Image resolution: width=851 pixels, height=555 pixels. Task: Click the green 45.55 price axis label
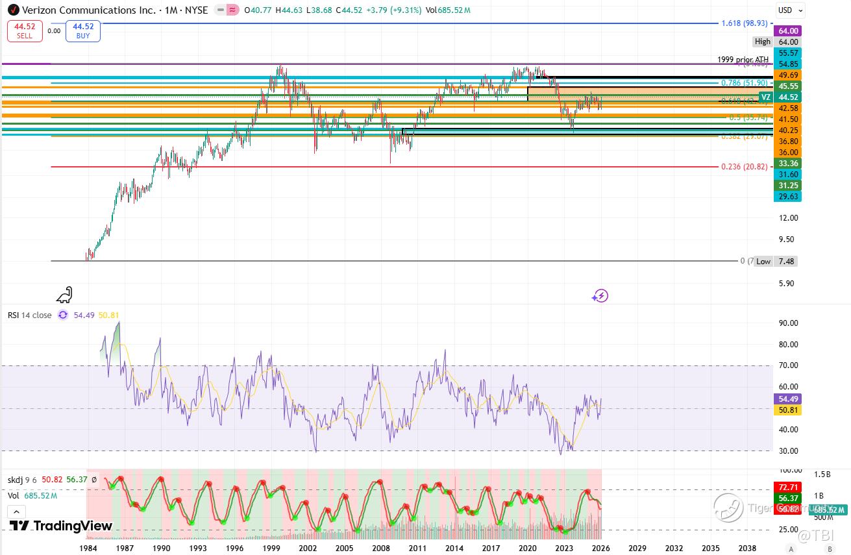[788, 86]
